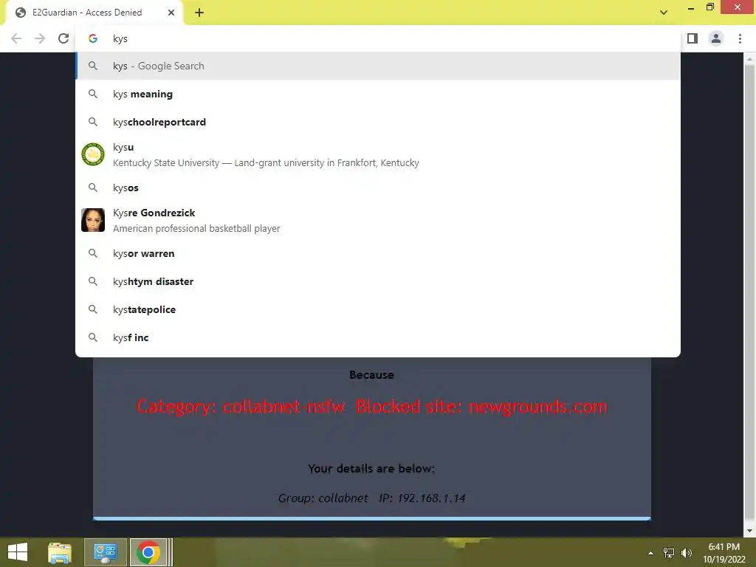Reload the page with the refresh icon
756x567 pixels.
pos(63,38)
